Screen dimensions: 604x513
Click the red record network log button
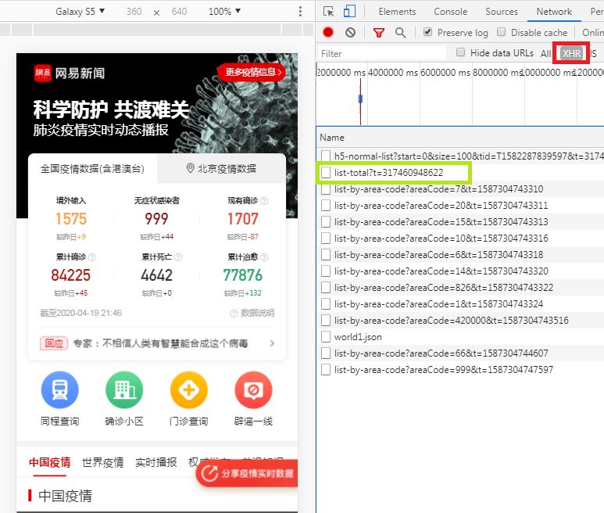click(328, 32)
